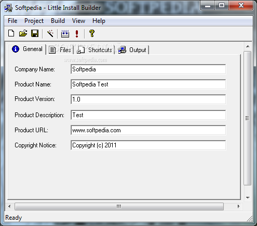Click the Company Name field containing Softpedia

click(x=148, y=69)
